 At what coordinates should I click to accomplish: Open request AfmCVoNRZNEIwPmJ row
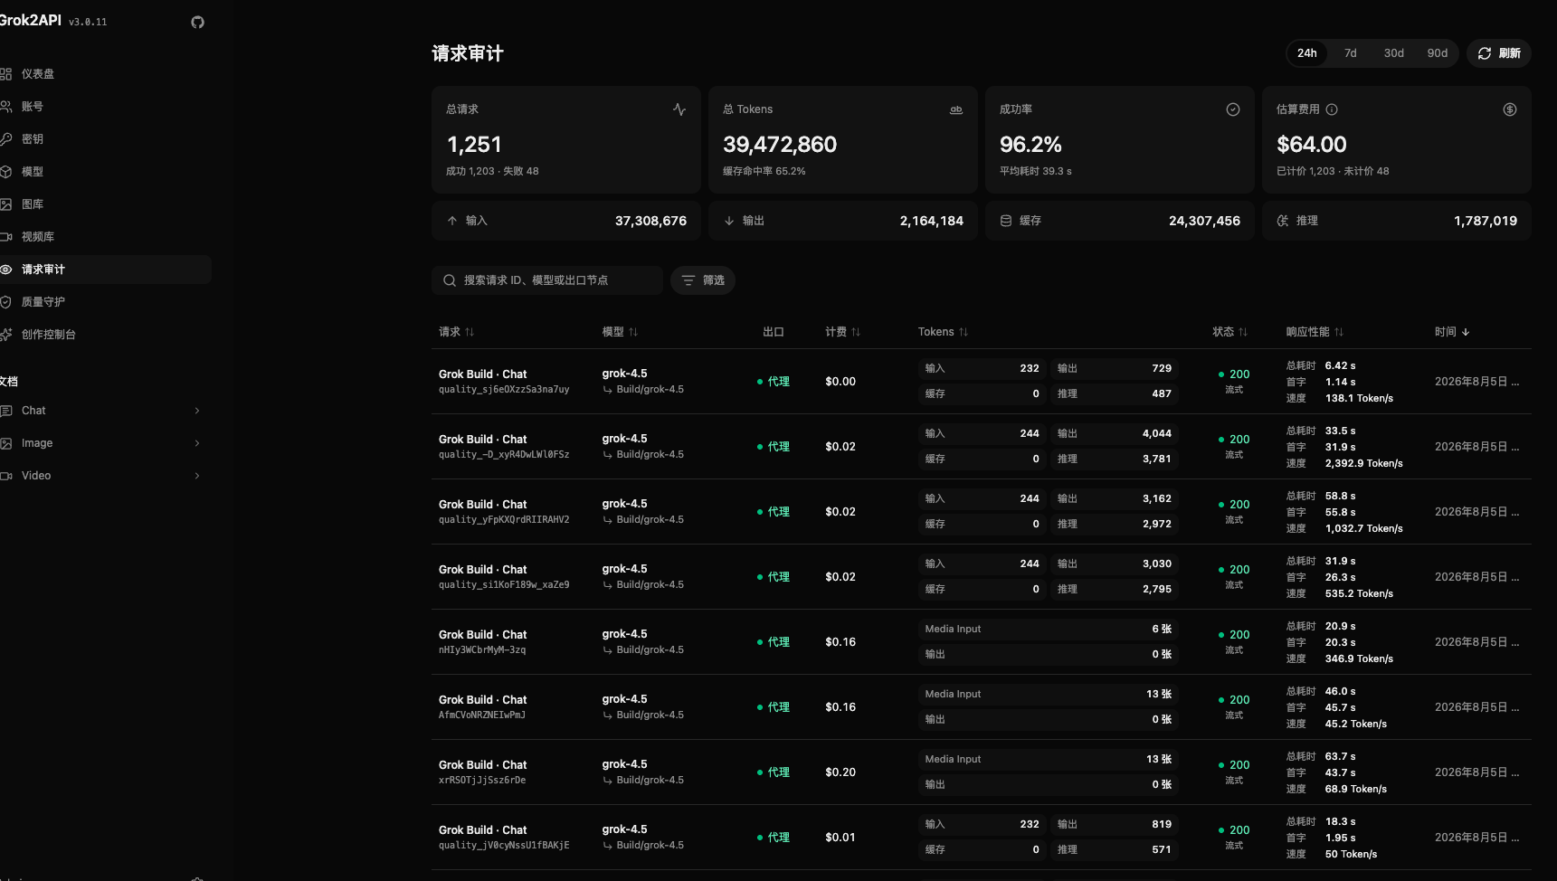click(x=982, y=707)
